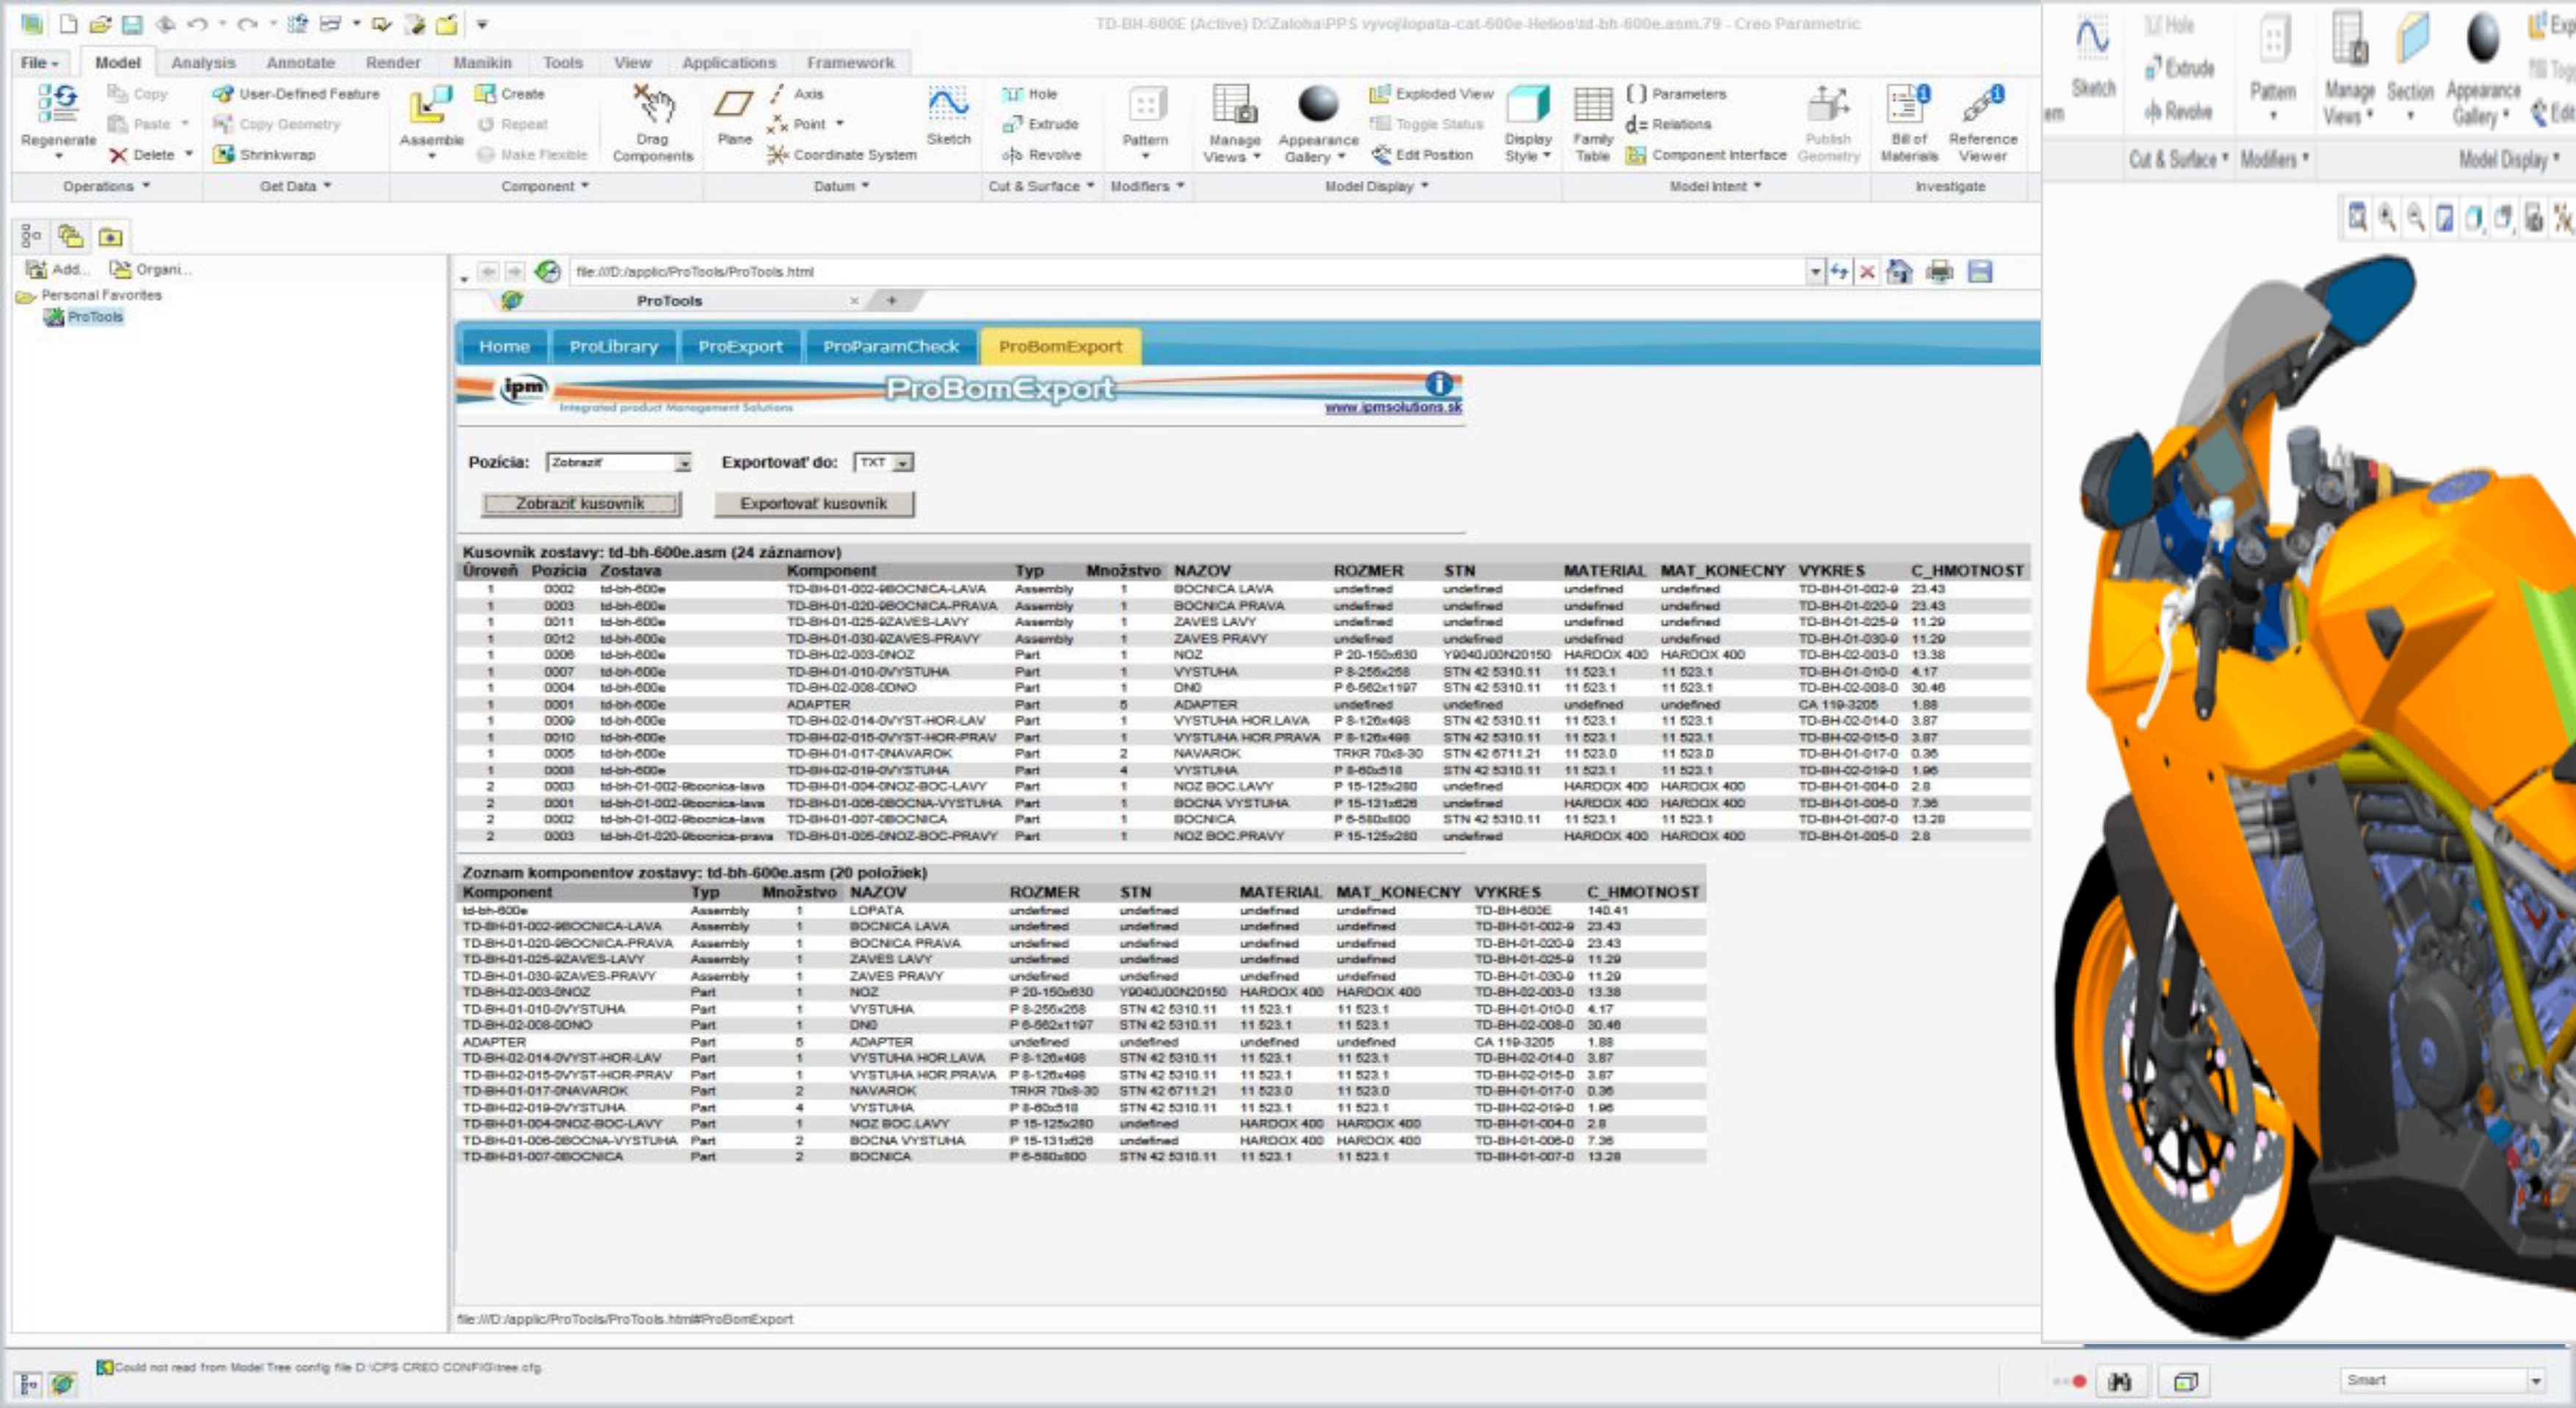Image resolution: width=2576 pixels, height=1408 pixels.
Task: Insert a Coordinate System
Action: pos(842,155)
